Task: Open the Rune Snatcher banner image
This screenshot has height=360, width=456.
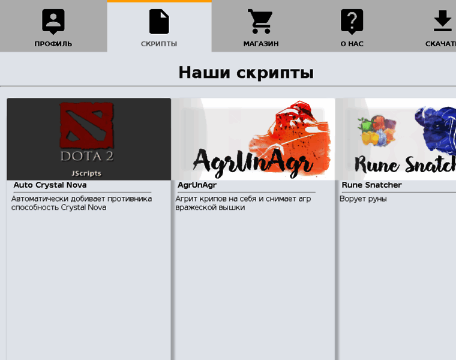Action: pos(396,139)
